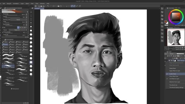Select the DG_Block In Textured sub tool
Screen dimensions: 185x104
8,66
